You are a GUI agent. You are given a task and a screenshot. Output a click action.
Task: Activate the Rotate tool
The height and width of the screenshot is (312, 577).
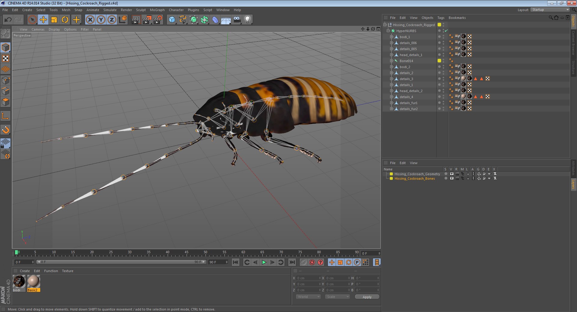coord(65,20)
